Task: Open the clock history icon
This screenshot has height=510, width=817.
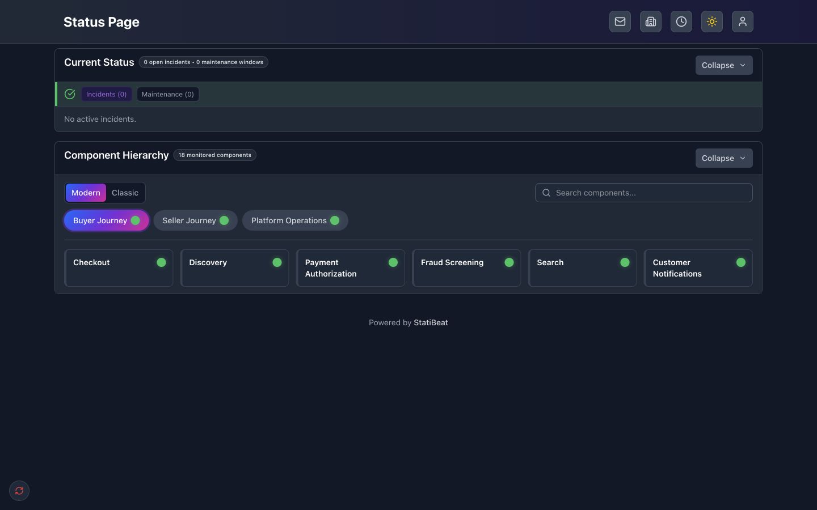Action: (681, 22)
